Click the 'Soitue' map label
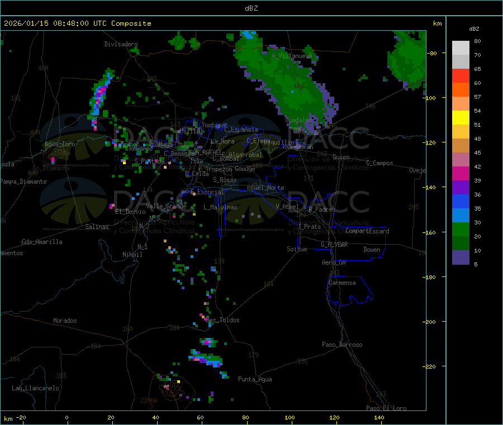503x425 pixels. pyautogui.click(x=297, y=249)
